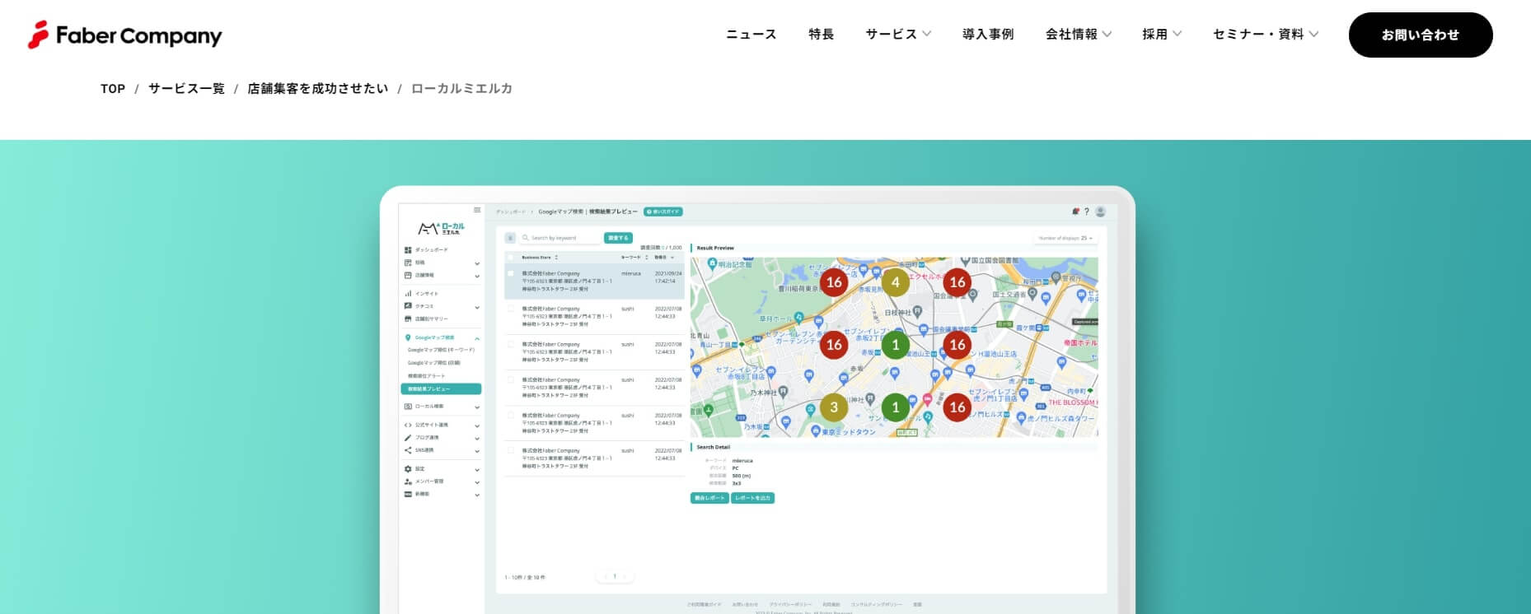Click the Search Detail heading
This screenshot has height=614, width=1531.
pyautogui.click(x=714, y=447)
